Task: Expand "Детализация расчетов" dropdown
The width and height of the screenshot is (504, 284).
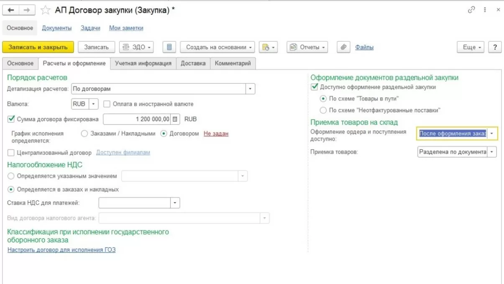Action: pyautogui.click(x=250, y=89)
